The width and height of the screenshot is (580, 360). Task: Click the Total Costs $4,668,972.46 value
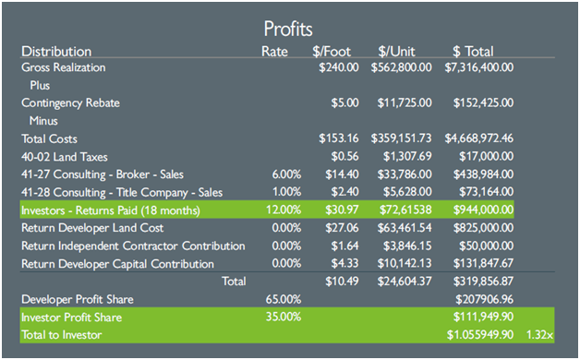[x=479, y=138]
